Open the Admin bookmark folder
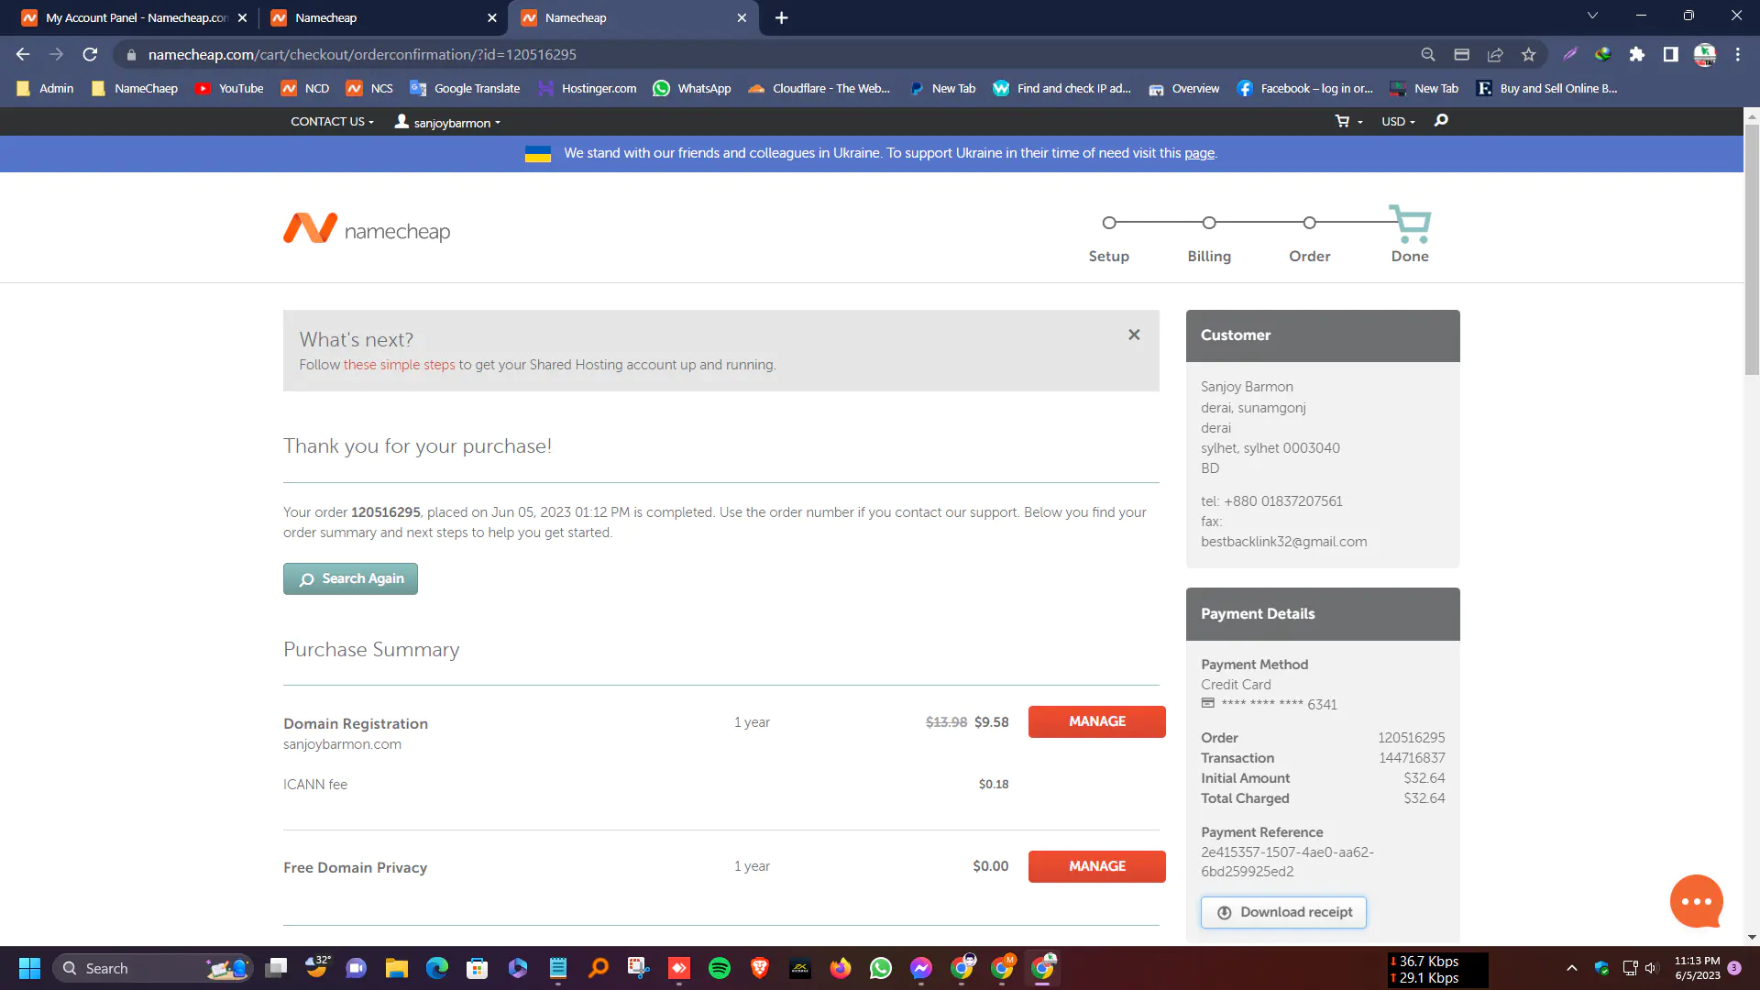This screenshot has width=1760, height=990. point(45,89)
